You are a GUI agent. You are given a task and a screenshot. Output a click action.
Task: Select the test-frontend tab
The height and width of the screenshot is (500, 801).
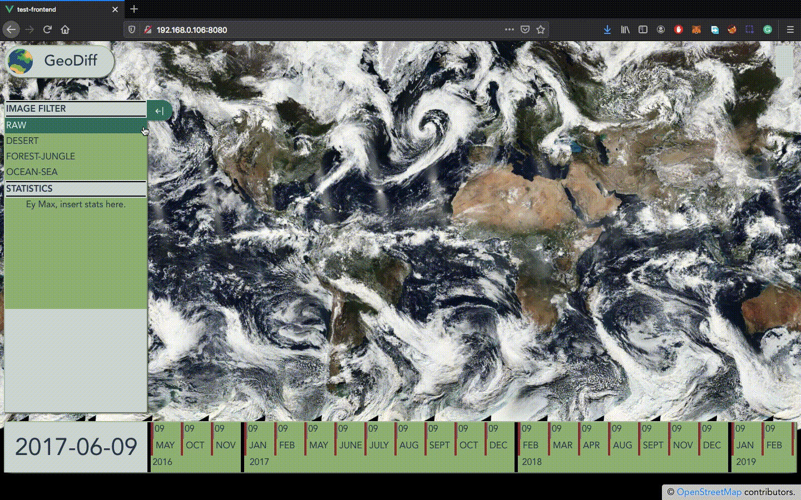(62, 9)
